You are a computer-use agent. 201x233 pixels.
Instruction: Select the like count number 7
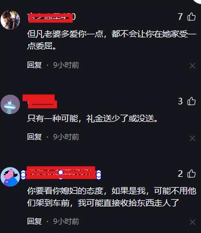point(180,17)
